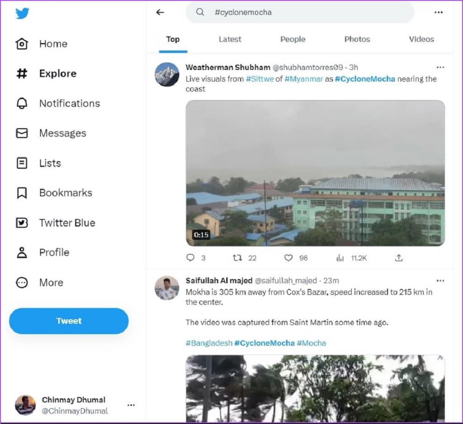Click the search magnifier icon

pos(200,12)
